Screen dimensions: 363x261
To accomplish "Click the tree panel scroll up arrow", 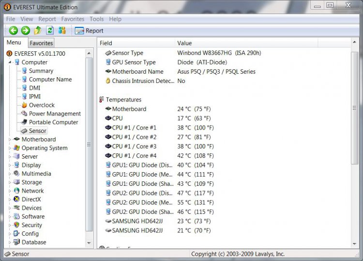I will (89, 53).
